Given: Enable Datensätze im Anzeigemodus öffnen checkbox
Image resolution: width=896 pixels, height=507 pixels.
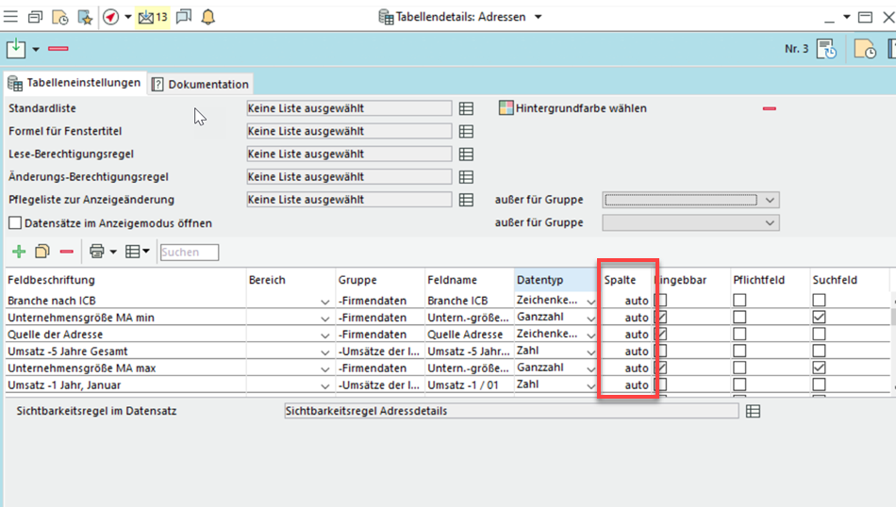Looking at the screenshot, I should [x=15, y=223].
